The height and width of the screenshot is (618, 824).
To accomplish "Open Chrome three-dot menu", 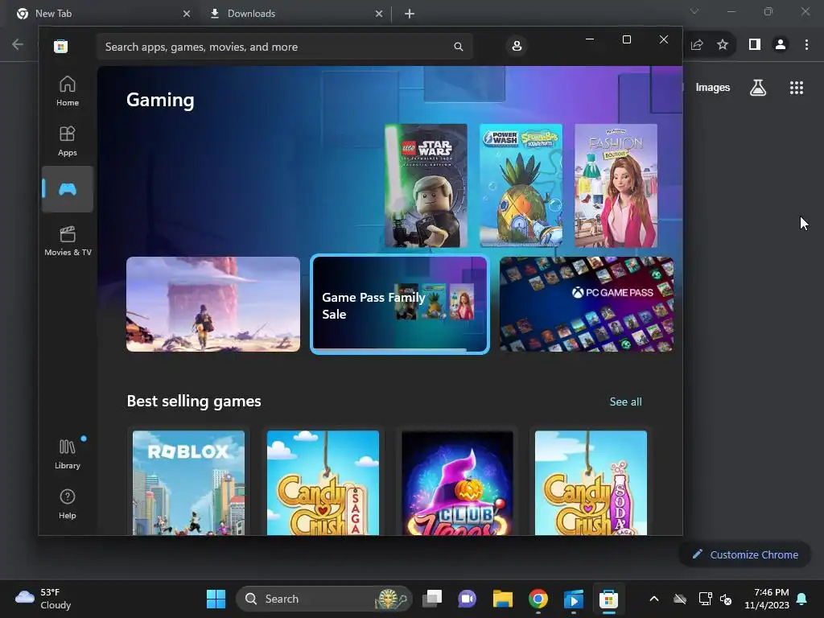I will point(806,45).
